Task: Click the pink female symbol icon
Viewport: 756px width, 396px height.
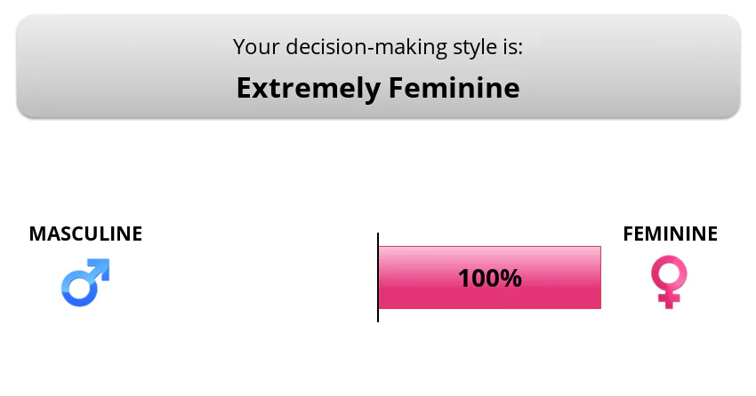Action: (669, 282)
